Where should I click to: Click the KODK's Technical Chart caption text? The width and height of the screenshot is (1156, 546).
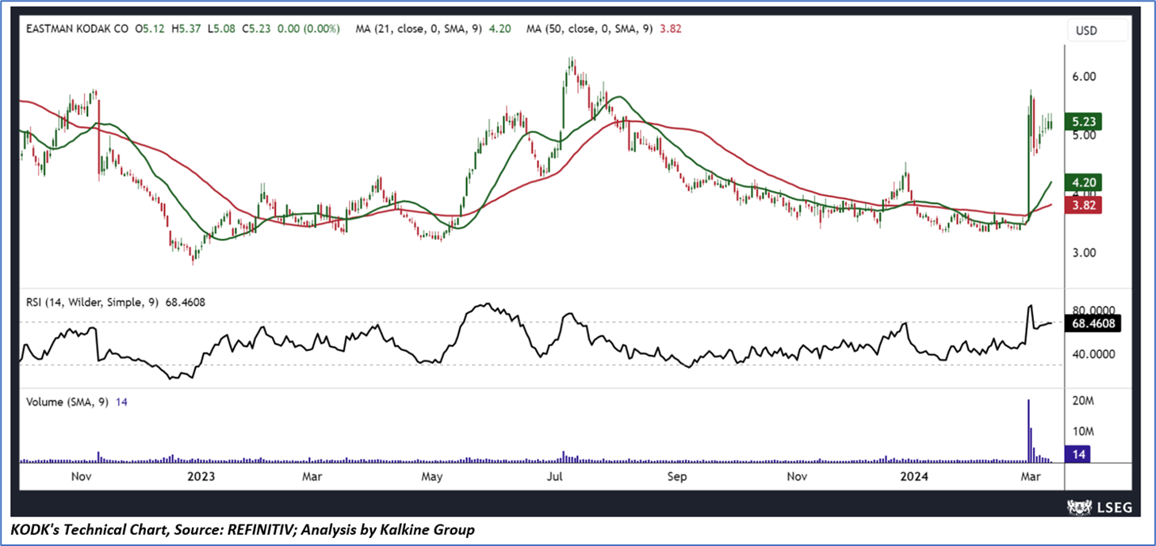point(243,529)
